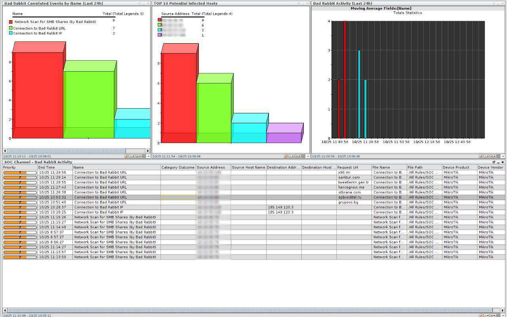
Task: Click chart layout icon under Correlated Events chart
Action: pyautogui.click(x=138, y=156)
